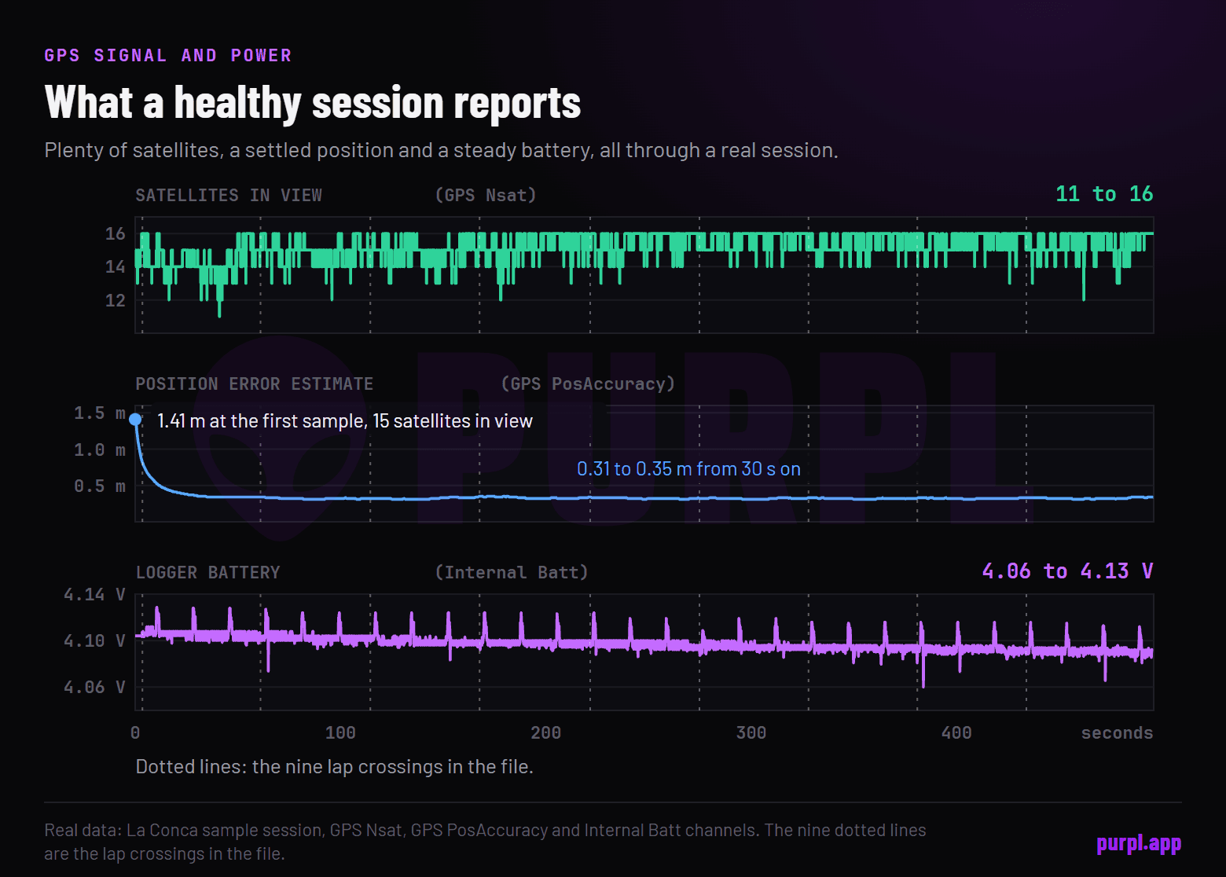The width and height of the screenshot is (1226, 877).
Task: Click the '200' time axis tick
Action: (x=546, y=732)
